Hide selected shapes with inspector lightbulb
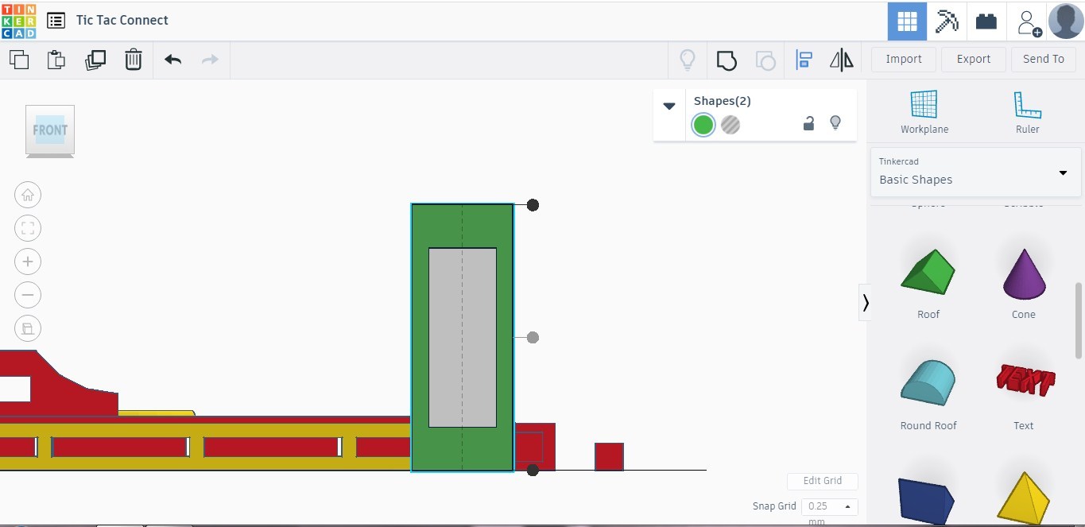 click(x=835, y=123)
